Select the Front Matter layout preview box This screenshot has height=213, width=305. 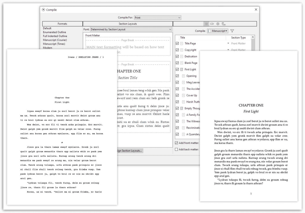tap(128, 46)
